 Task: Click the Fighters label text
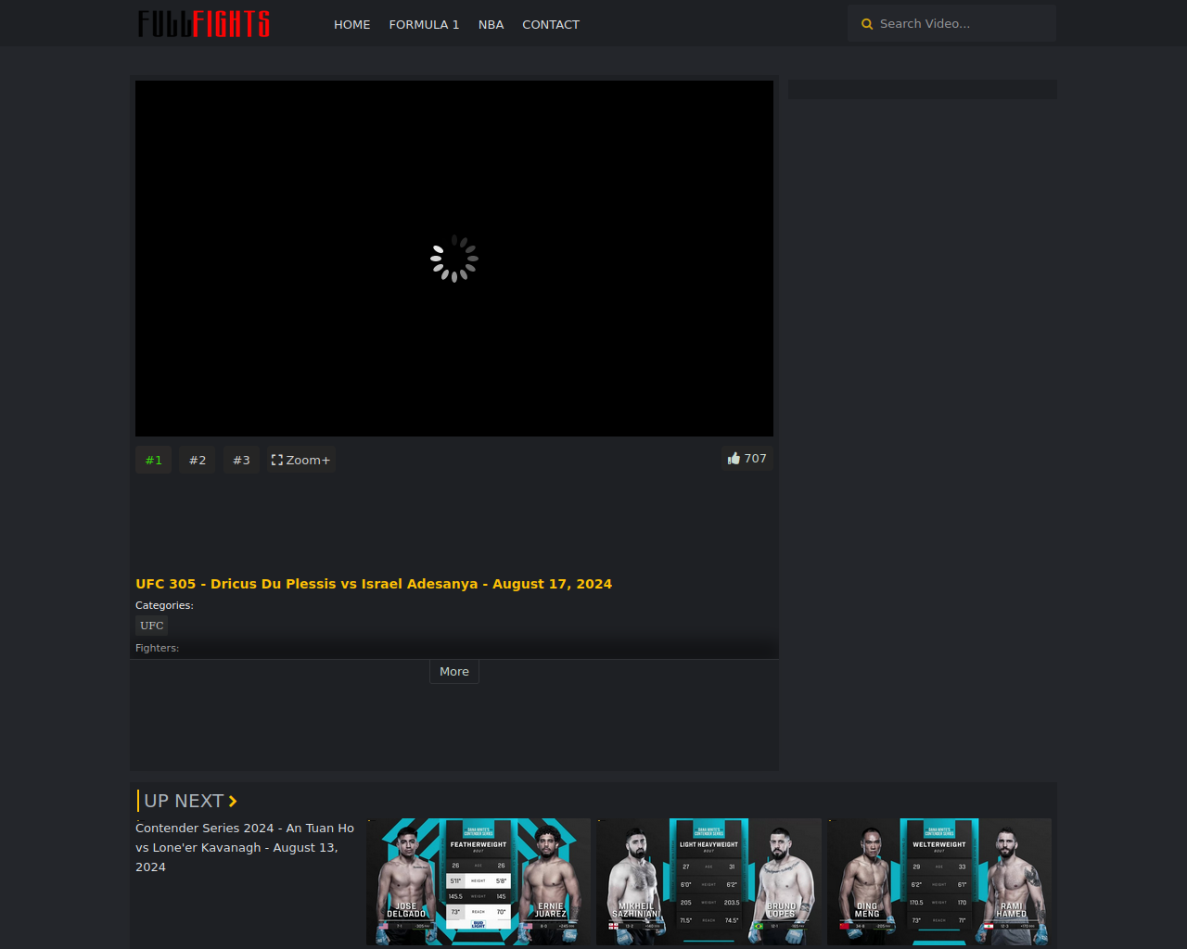pos(157,648)
